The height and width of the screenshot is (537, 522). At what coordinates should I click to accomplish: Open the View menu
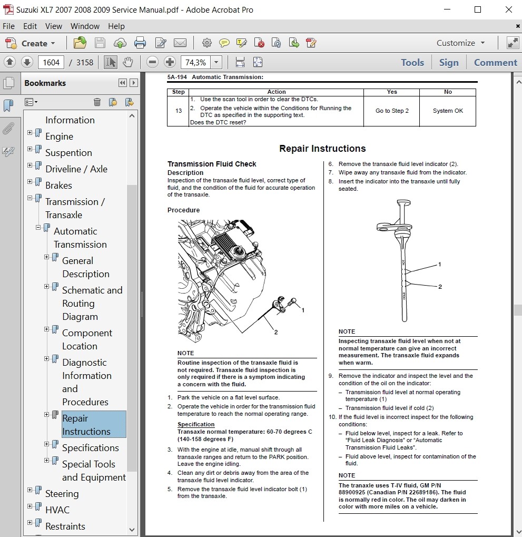coord(54,26)
